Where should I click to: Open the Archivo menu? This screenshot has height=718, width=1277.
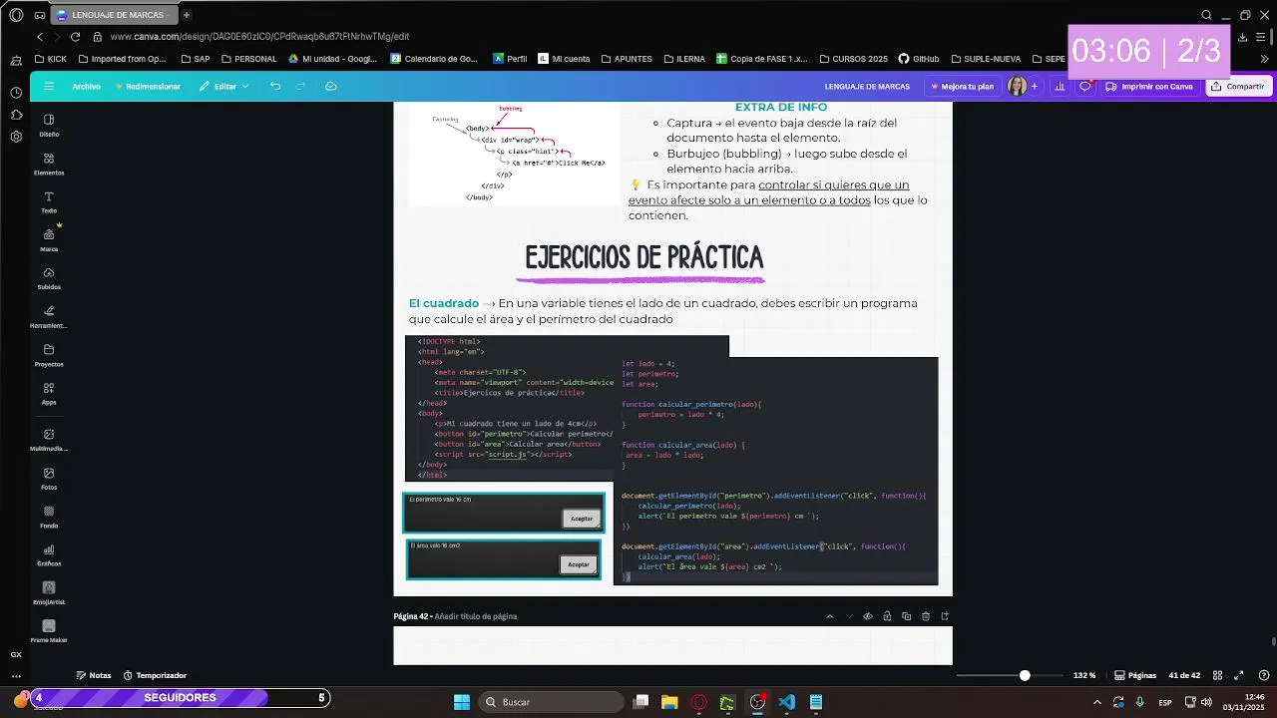click(x=86, y=87)
